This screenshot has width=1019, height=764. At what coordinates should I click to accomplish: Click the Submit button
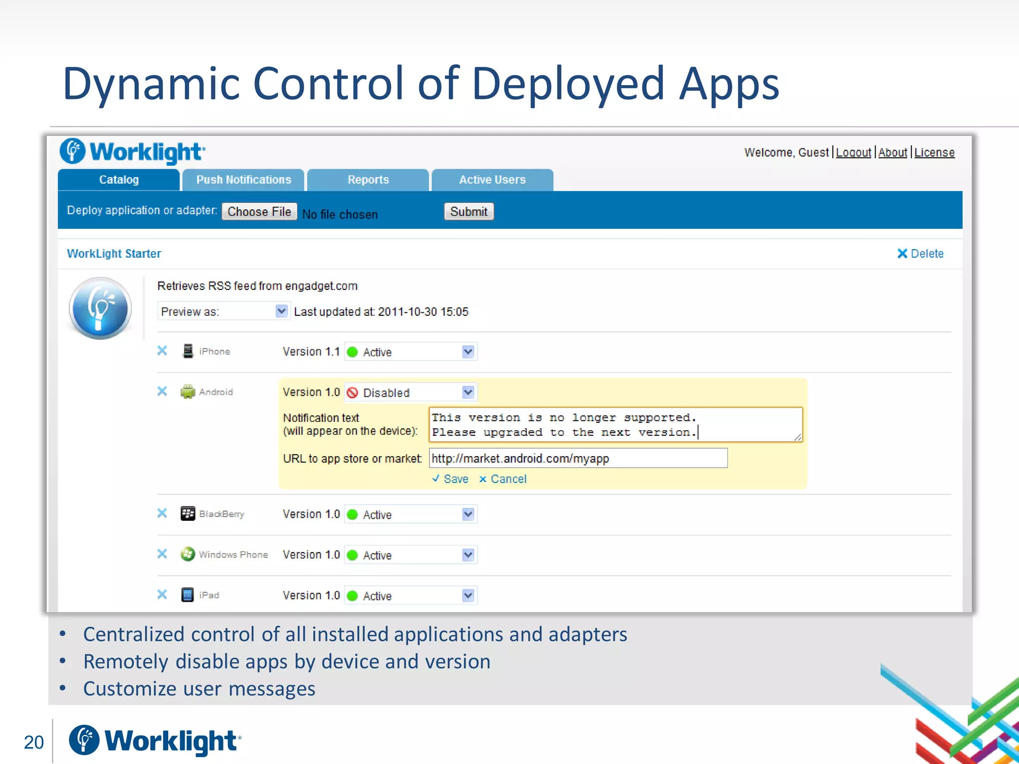point(469,212)
